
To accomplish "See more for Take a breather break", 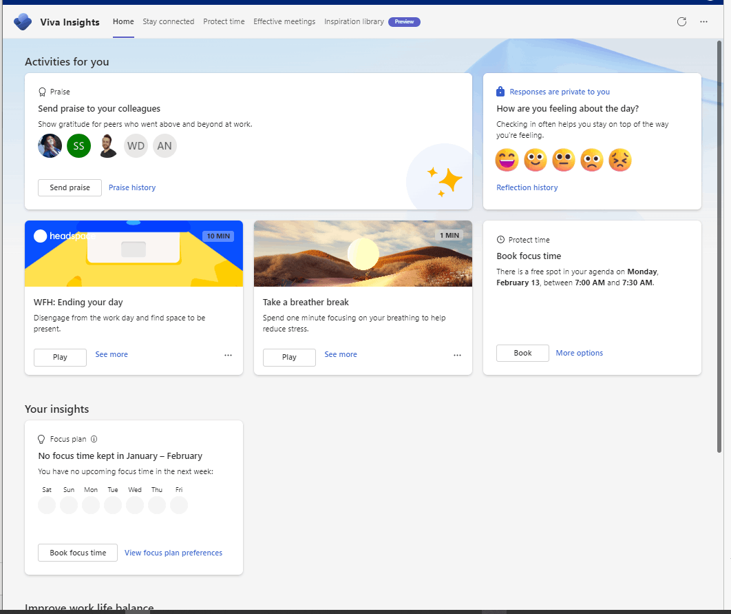I will pyautogui.click(x=341, y=355).
